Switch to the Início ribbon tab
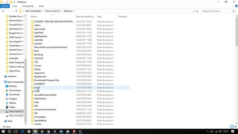 pos(15,6)
